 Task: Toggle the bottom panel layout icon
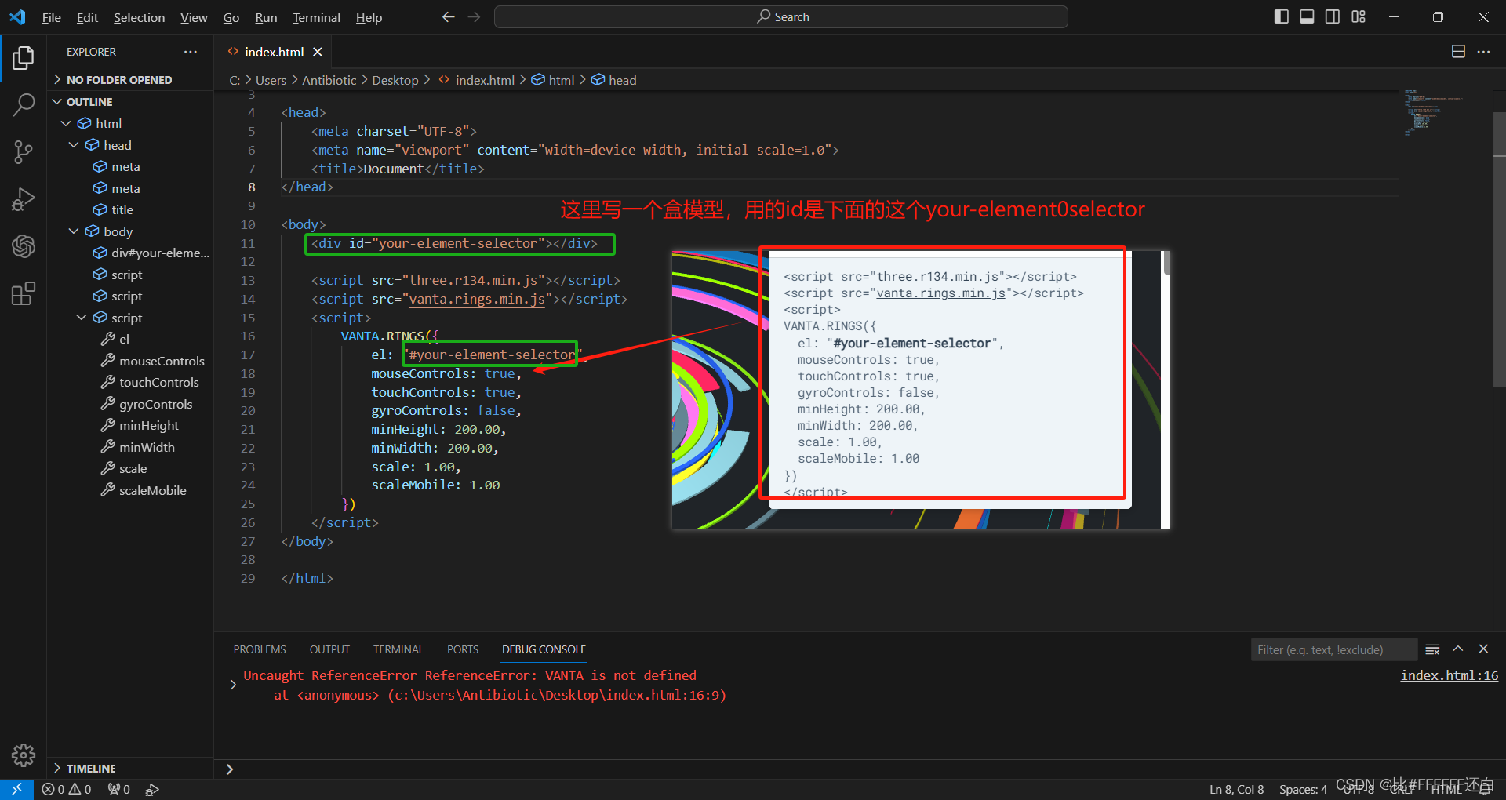click(x=1307, y=16)
